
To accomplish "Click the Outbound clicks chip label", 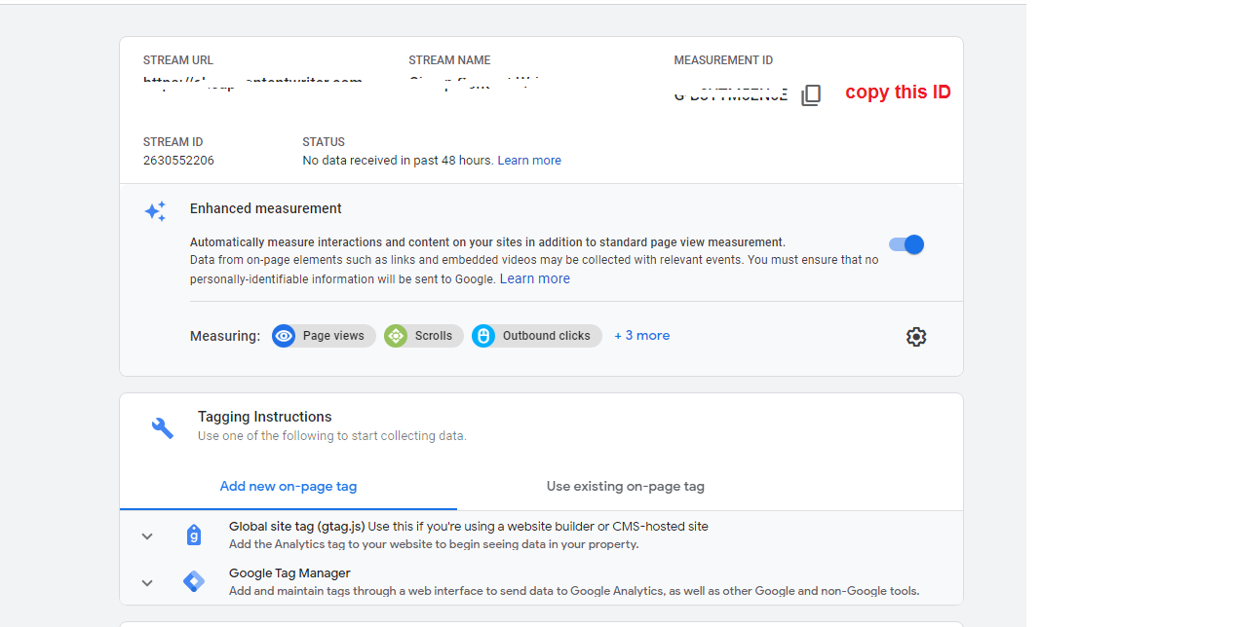I will [x=547, y=336].
